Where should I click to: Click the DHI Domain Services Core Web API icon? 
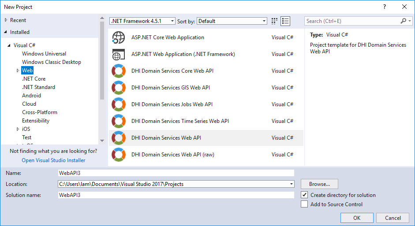[x=119, y=71]
